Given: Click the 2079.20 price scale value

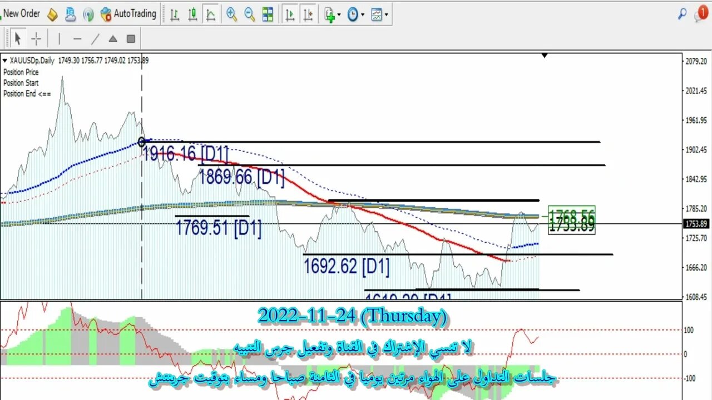Looking at the screenshot, I should point(696,61).
